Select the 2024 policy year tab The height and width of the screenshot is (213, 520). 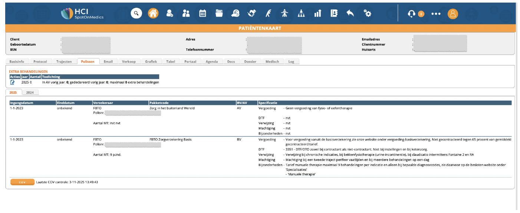click(x=30, y=92)
